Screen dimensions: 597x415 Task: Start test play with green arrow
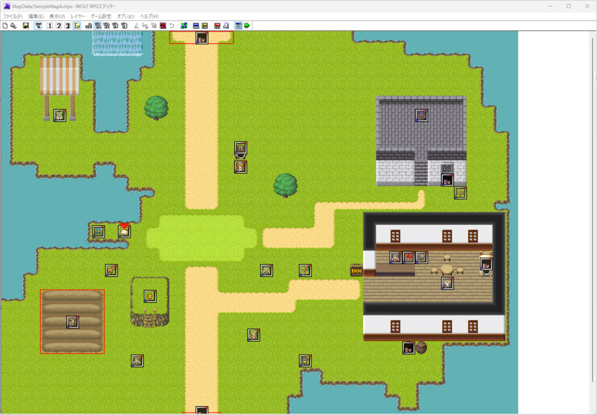tap(247, 26)
